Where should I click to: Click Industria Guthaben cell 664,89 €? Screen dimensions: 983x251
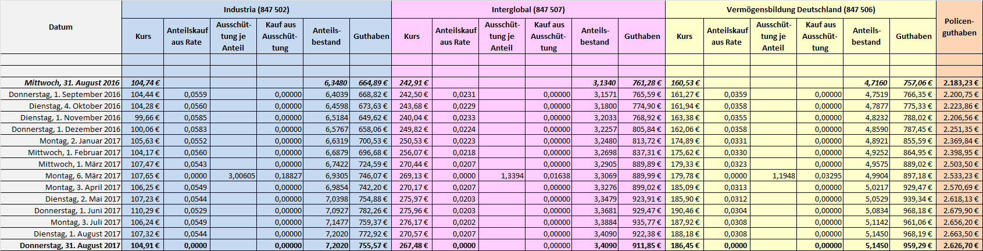tap(371, 83)
